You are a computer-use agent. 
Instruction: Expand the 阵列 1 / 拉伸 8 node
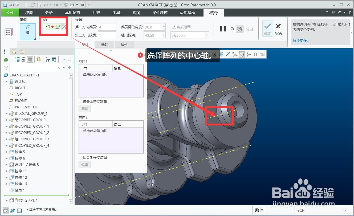pos(7,165)
